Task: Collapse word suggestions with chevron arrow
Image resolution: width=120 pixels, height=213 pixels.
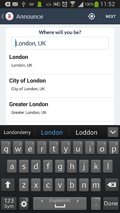Action: (113, 132)
